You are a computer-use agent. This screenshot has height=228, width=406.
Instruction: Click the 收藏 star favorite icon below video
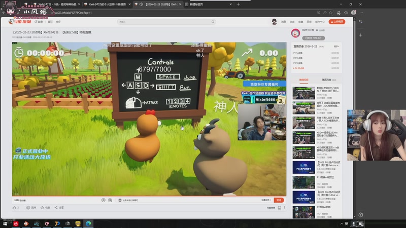(x=42, y=208)
